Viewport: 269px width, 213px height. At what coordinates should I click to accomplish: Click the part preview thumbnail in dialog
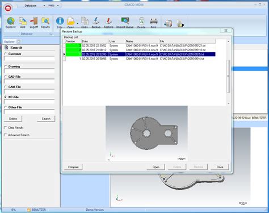point(146,133)
